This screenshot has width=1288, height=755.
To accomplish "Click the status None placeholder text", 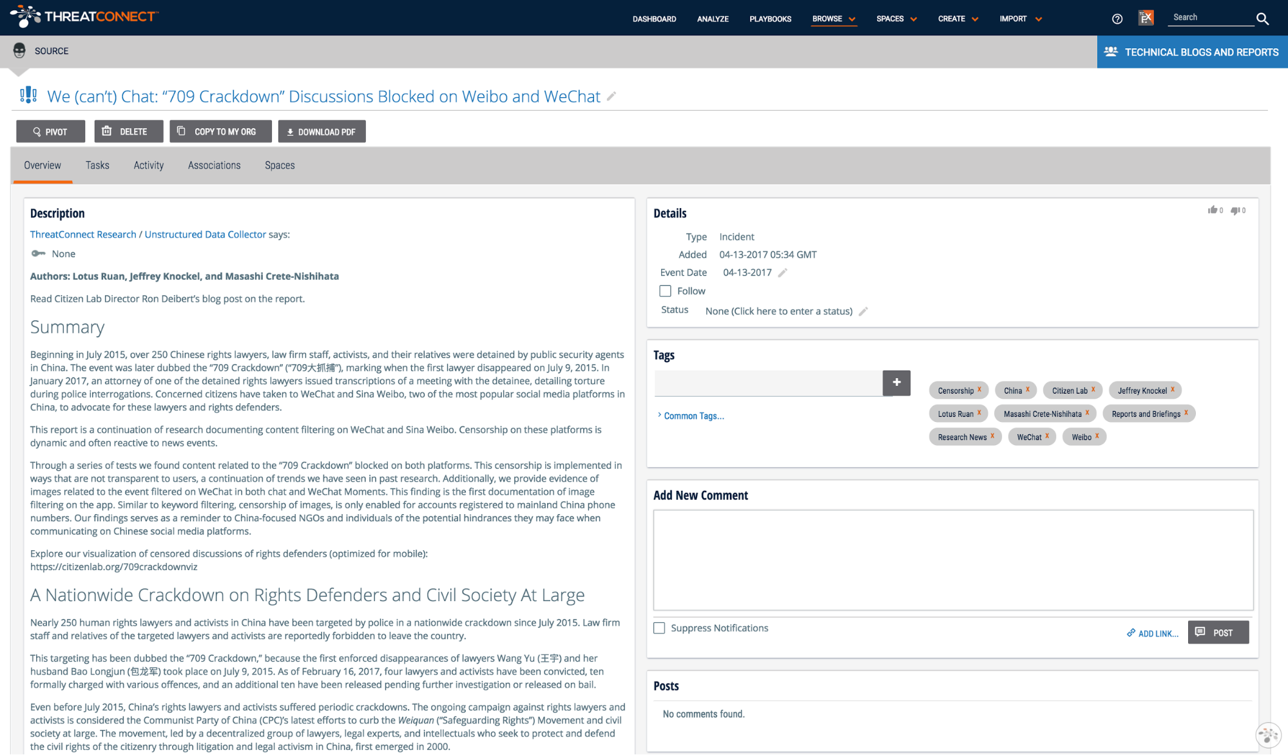I will click(778, 311).
